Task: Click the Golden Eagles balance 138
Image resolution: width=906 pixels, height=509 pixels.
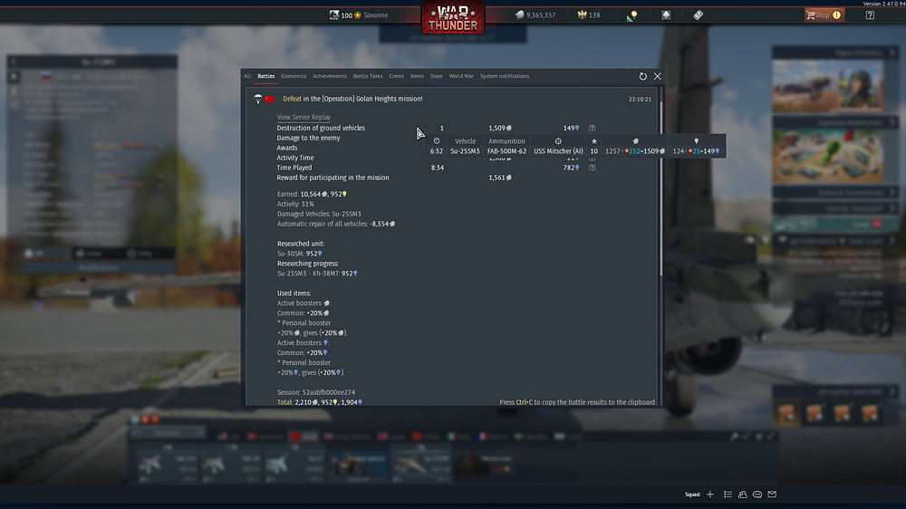Action: pos(589,15)
